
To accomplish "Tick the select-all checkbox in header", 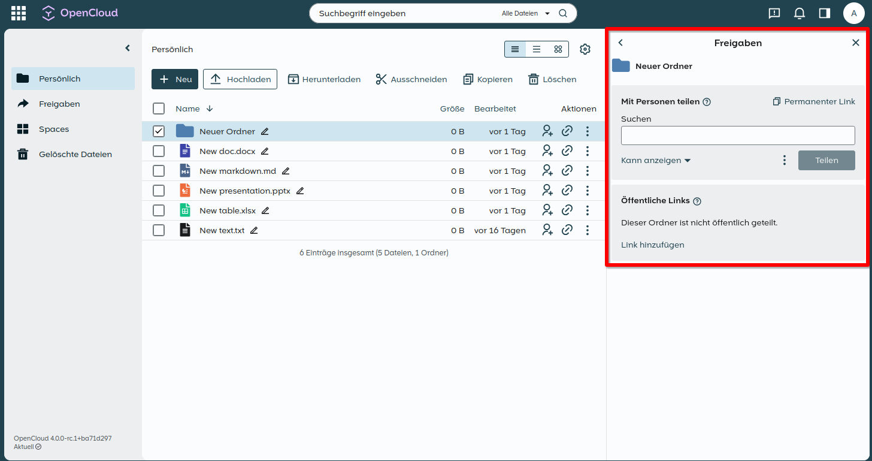I will [x=159, y=109].
